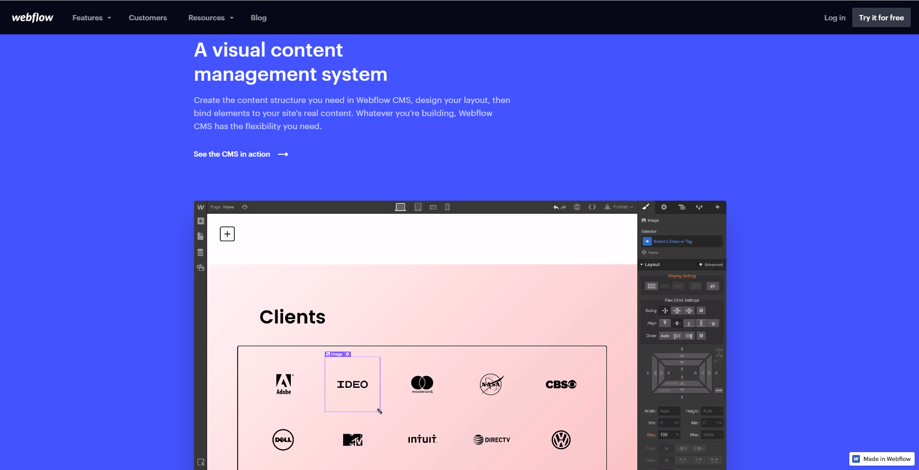Set display to block

point(652,286)
